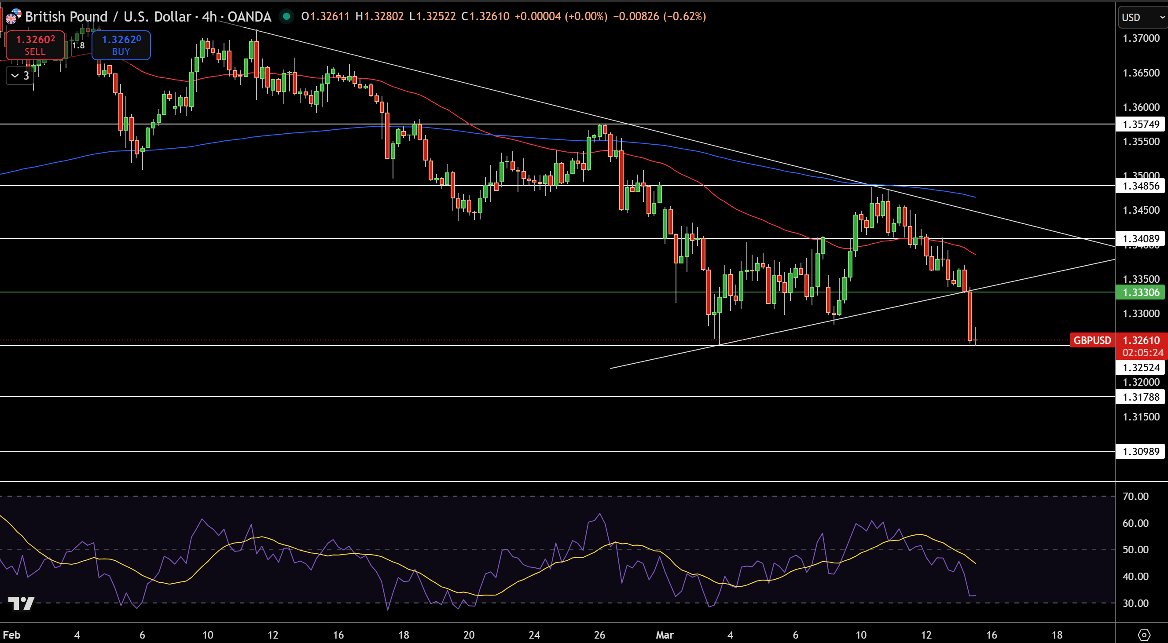Click the high price H1.32802 value
Screen dimensions: 1168x643
379,17
